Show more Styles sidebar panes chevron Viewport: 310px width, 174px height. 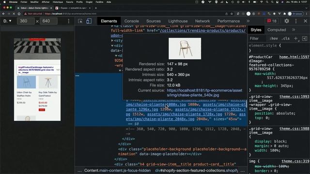click(x=294, y=30)
